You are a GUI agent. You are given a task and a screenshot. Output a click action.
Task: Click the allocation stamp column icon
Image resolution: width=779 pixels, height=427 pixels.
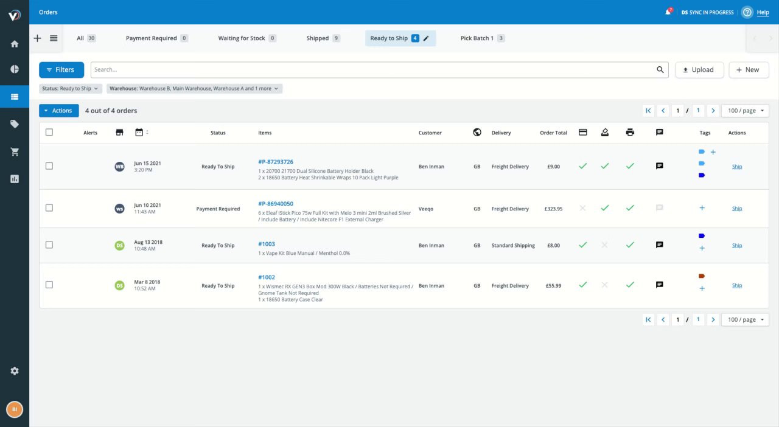(x=605, y=132)
